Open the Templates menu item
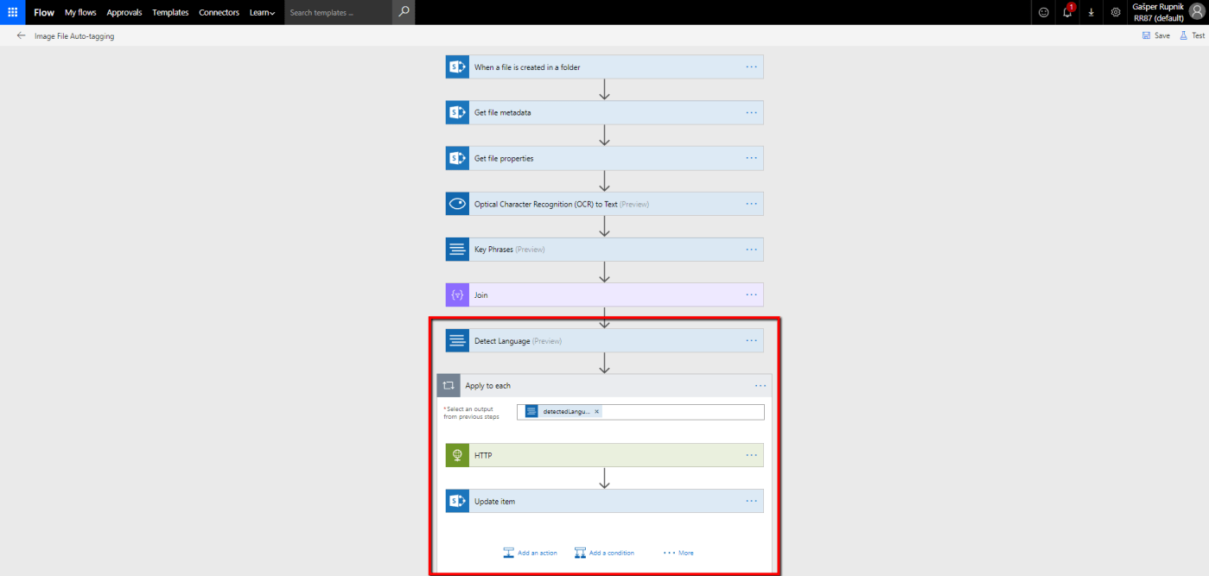 click(170, 12)
